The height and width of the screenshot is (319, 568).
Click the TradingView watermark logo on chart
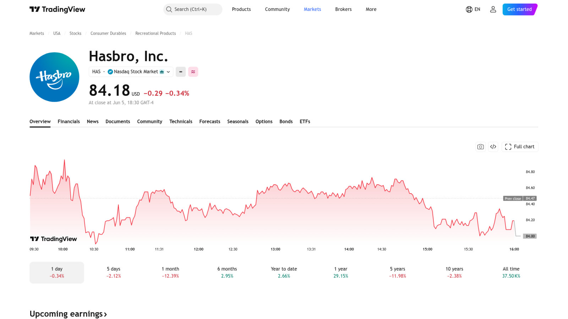(53, 239)
